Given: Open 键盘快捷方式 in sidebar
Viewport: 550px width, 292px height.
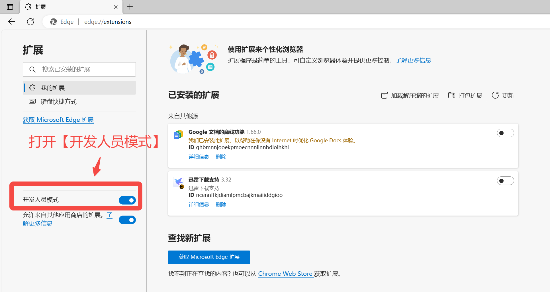Looking at the screenshot, I should (79, 101).
